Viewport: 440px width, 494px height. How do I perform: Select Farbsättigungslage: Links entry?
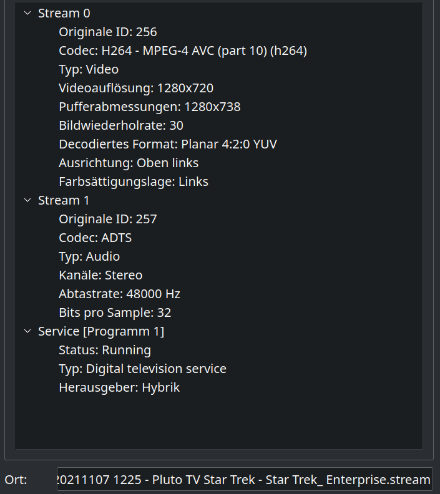point(134,182)
